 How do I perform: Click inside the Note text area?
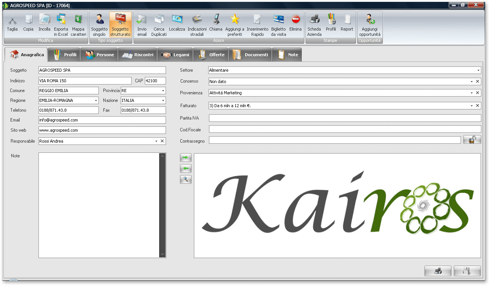coord(99,205)
